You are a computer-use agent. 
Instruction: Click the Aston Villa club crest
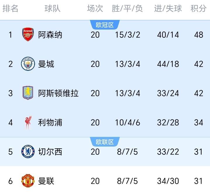click(28, 93)
